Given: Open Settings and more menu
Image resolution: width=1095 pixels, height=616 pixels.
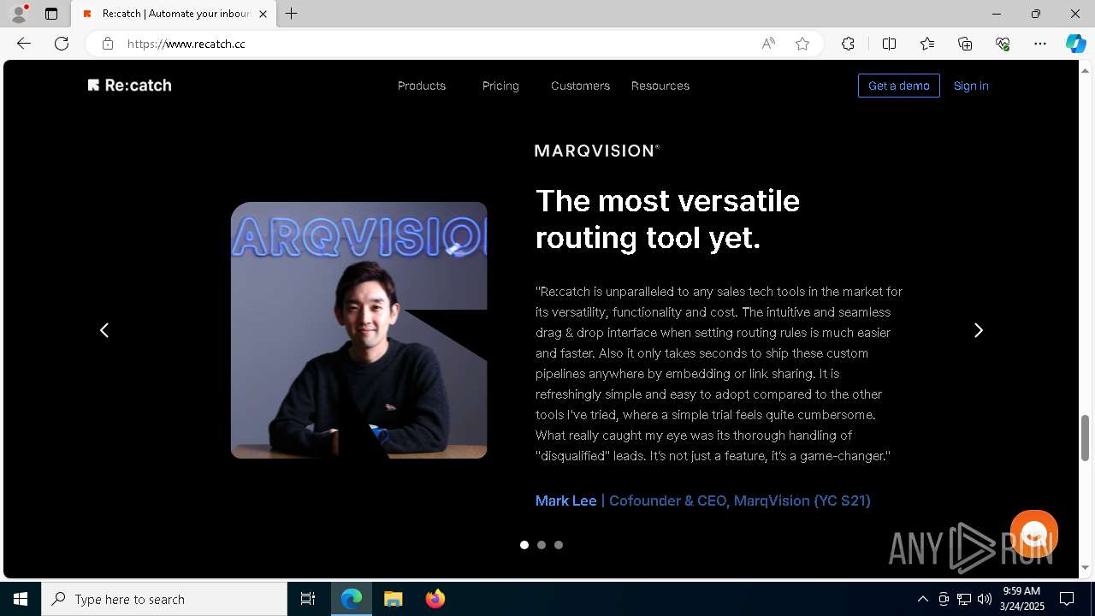Looking at the screenshot, I should [1040, 44].
